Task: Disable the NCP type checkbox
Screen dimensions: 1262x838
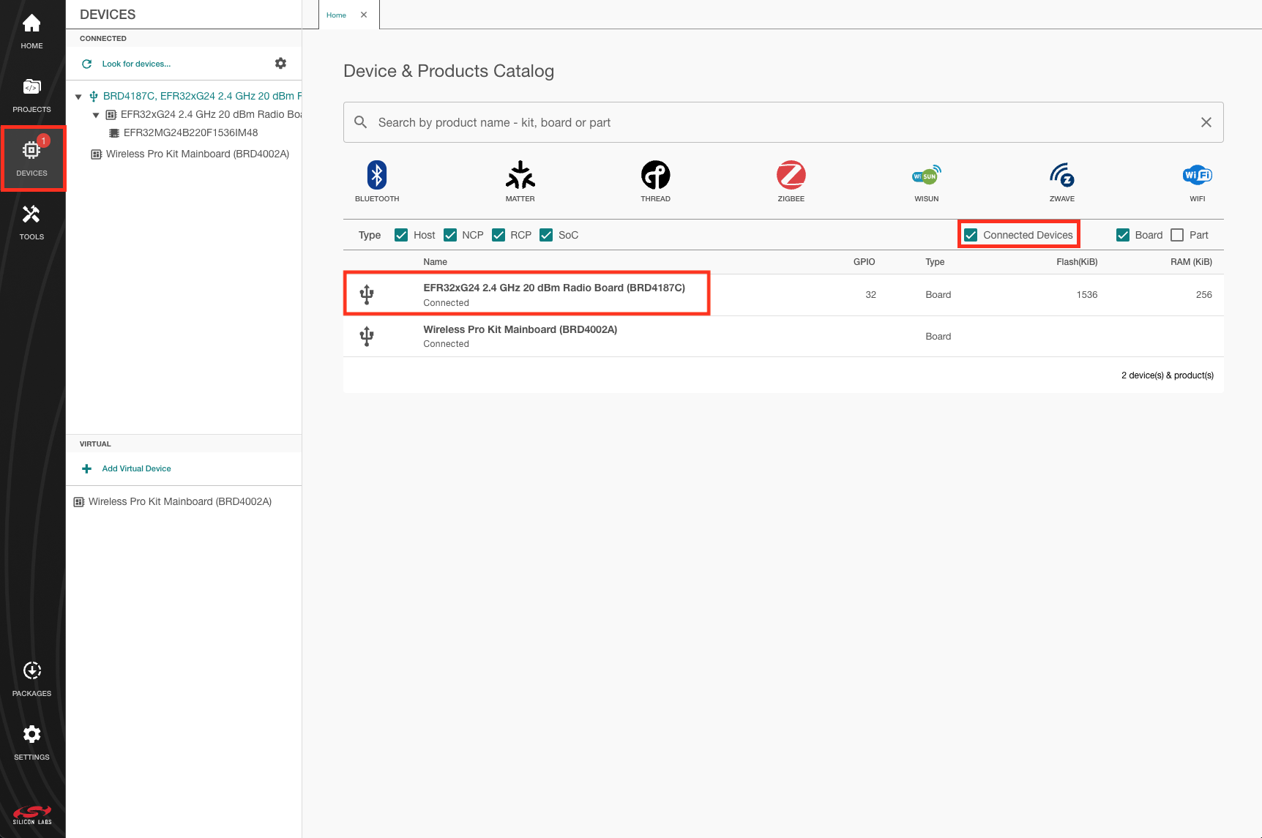Action: pos(450,235)
